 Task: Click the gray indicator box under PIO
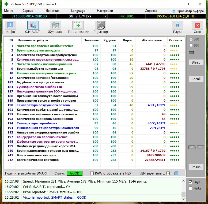(x=191, y=53)
